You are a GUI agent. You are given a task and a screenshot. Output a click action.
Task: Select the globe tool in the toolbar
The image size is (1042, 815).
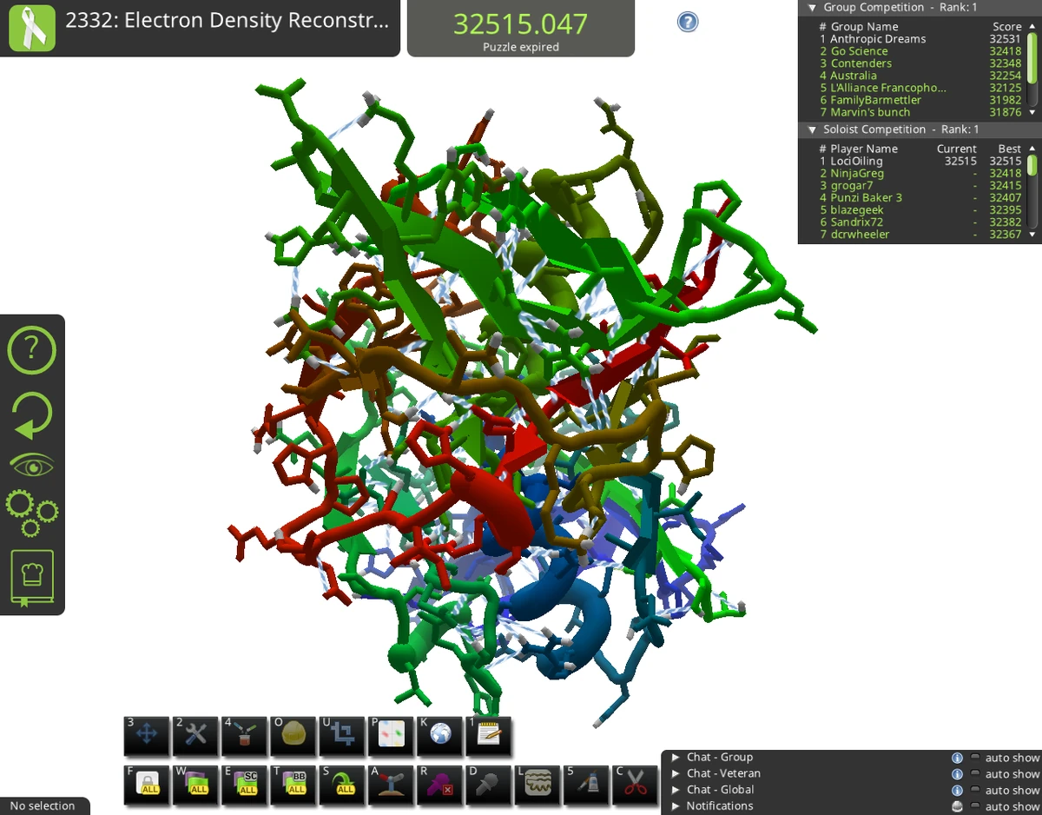439,735
